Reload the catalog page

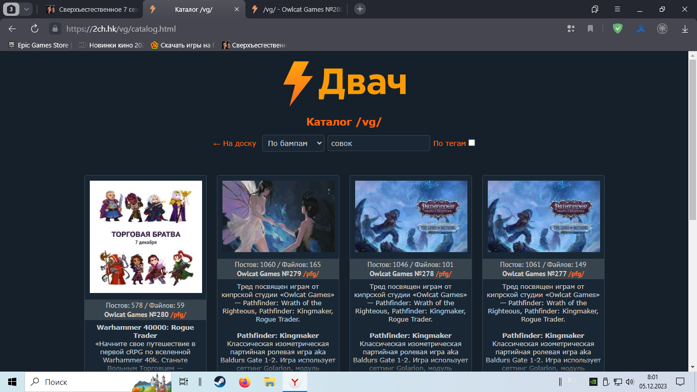[x=35, y=29]
